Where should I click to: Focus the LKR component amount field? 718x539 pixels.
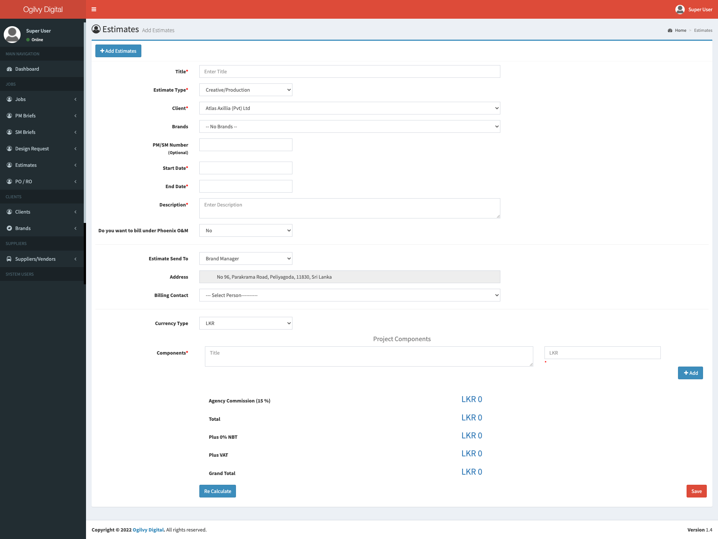click(602, 353)
